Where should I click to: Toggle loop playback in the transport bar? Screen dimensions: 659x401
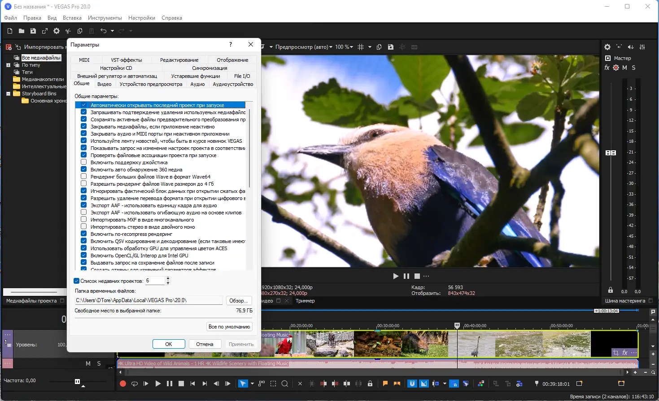[134, 384]
